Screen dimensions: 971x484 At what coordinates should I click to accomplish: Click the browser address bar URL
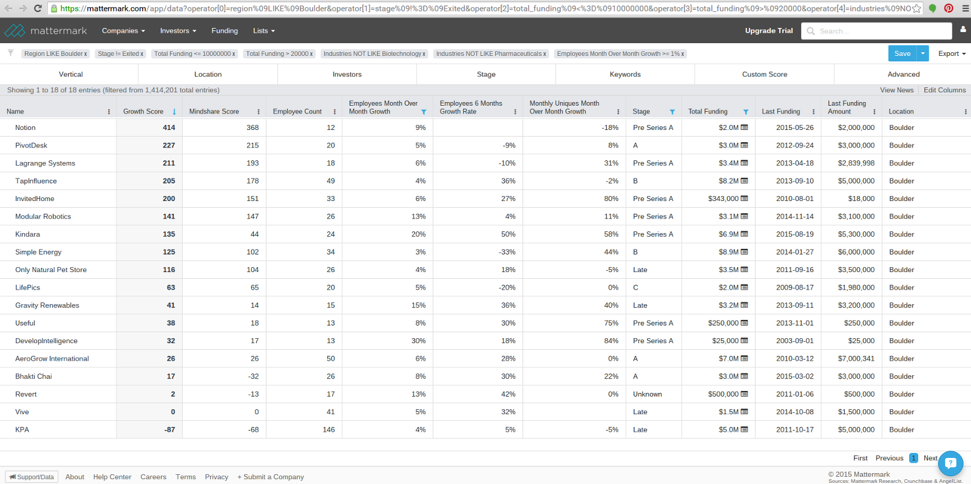[x=486, y=9]
